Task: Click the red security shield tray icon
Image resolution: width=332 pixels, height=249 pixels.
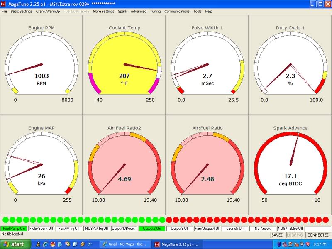Action: point(308,244)
